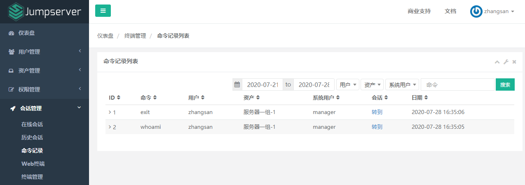Open 历史会话 submenu item

(x=32, y=137)
